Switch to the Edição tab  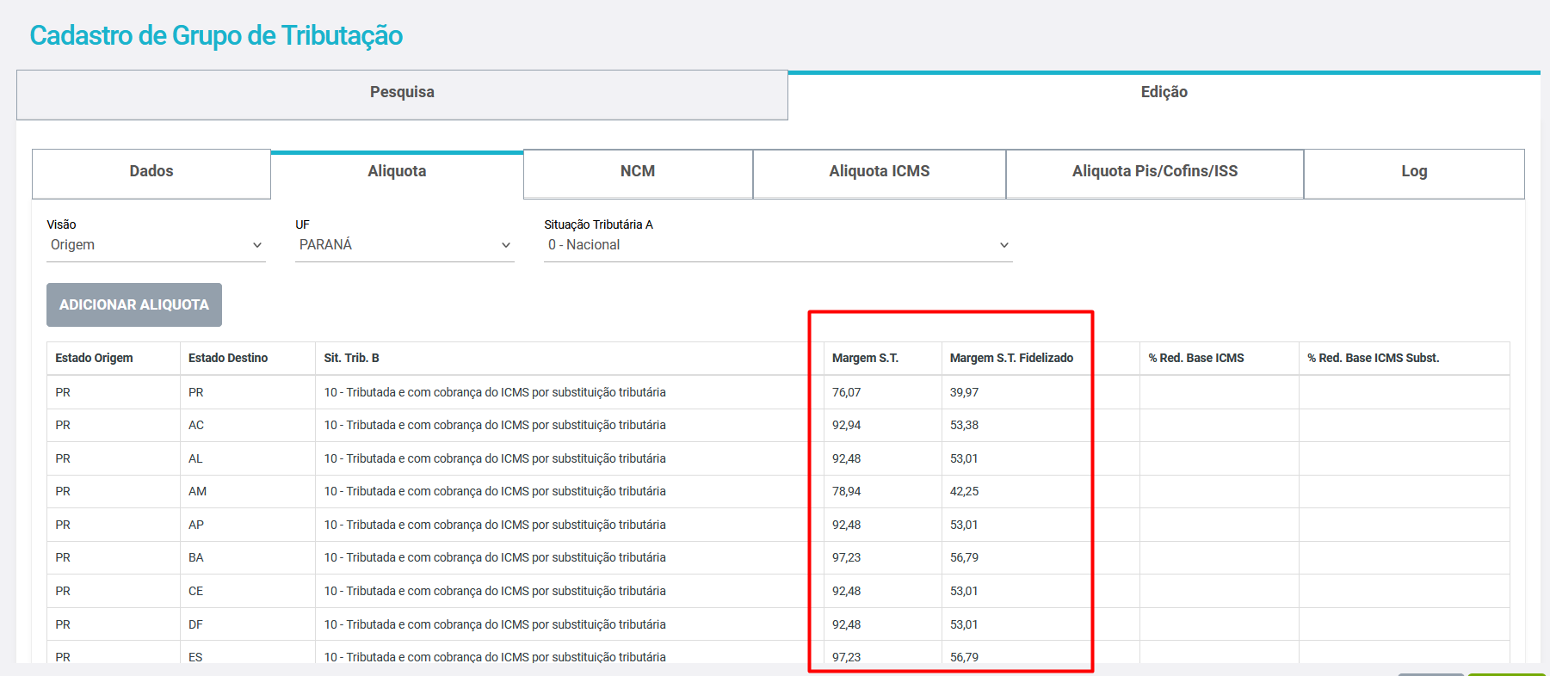(x=1164, y=95)
